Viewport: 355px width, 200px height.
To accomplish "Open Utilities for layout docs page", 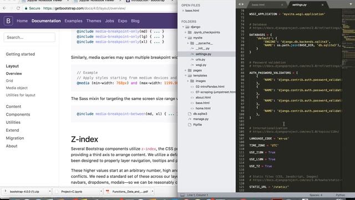I will (21, 95).
